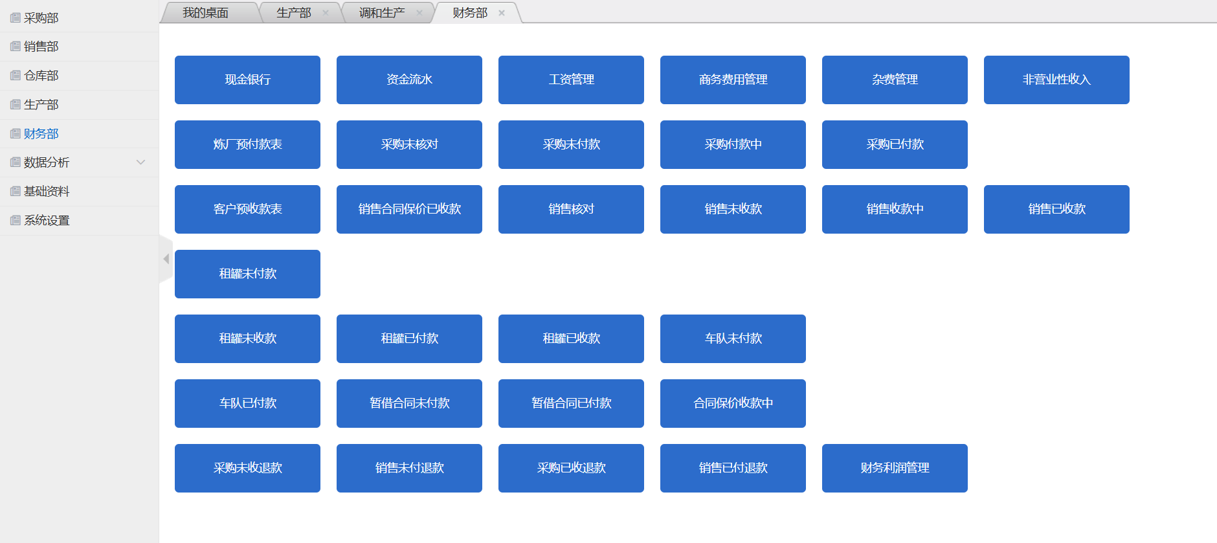This screenshot has height=543, width=1217.
Task: Open the 现金银行 module
Action: (x=247, y=80)
